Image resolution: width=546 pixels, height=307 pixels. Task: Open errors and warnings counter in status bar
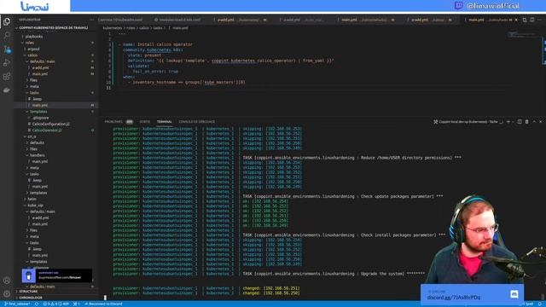[55, 304]
